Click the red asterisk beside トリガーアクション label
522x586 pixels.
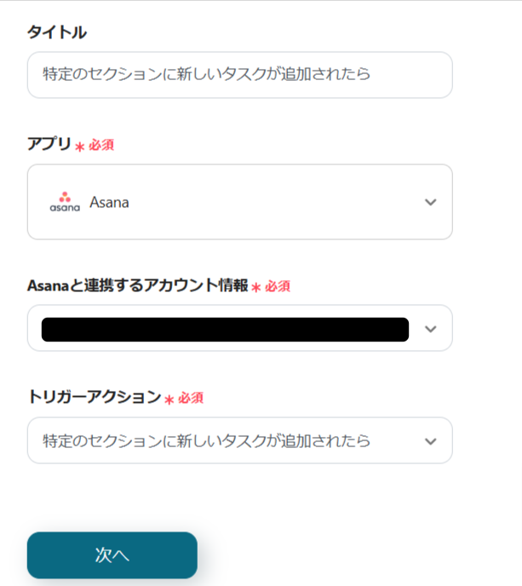point(169,399)
